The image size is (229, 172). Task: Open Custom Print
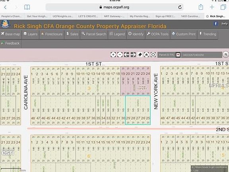[184, 34]
